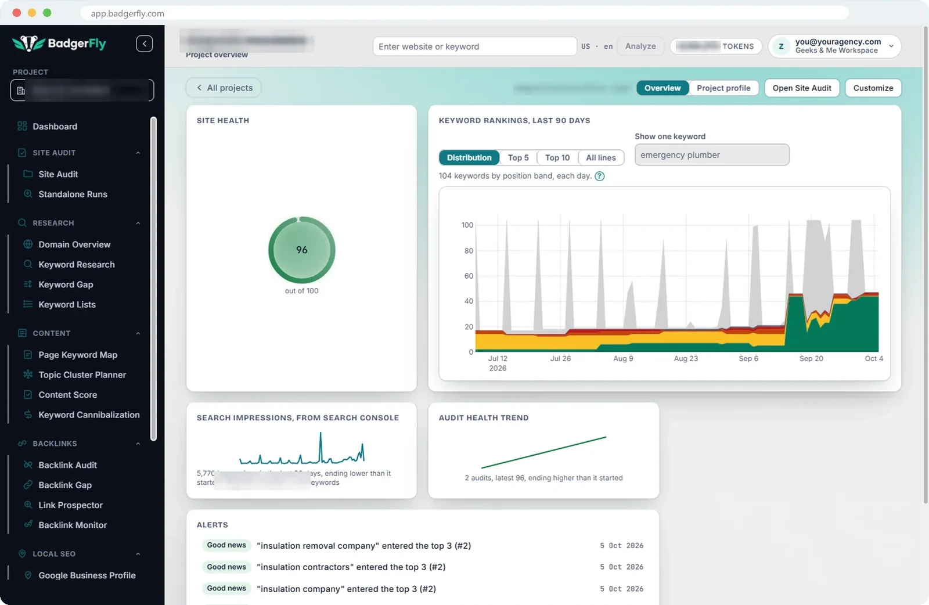The width and height of the screenshot is (929, 605).
Task: Click the sidebar vertical scrollbar
Action: (153, 279)
